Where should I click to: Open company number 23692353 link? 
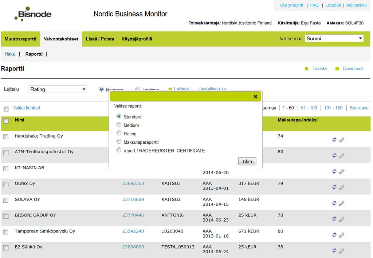133,183
